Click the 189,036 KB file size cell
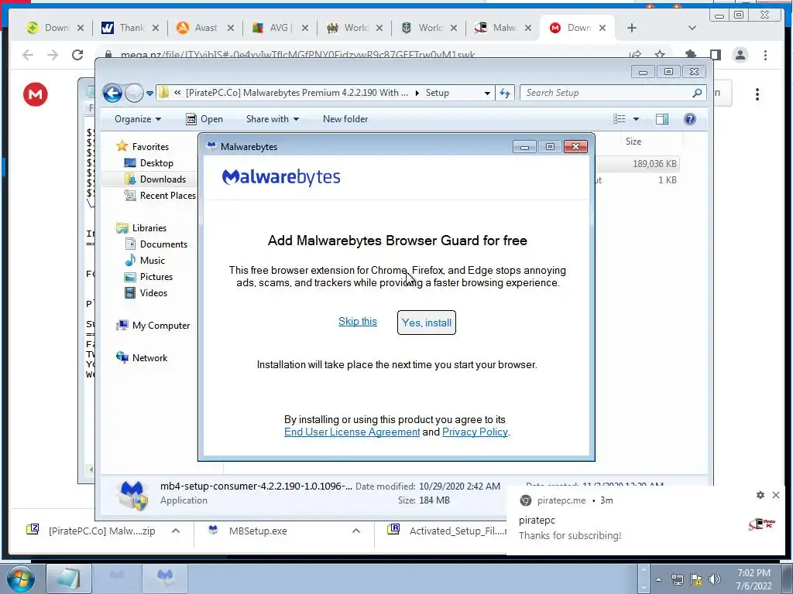The height and width of the screenshot is (594, 793). (x=654, y=164)
